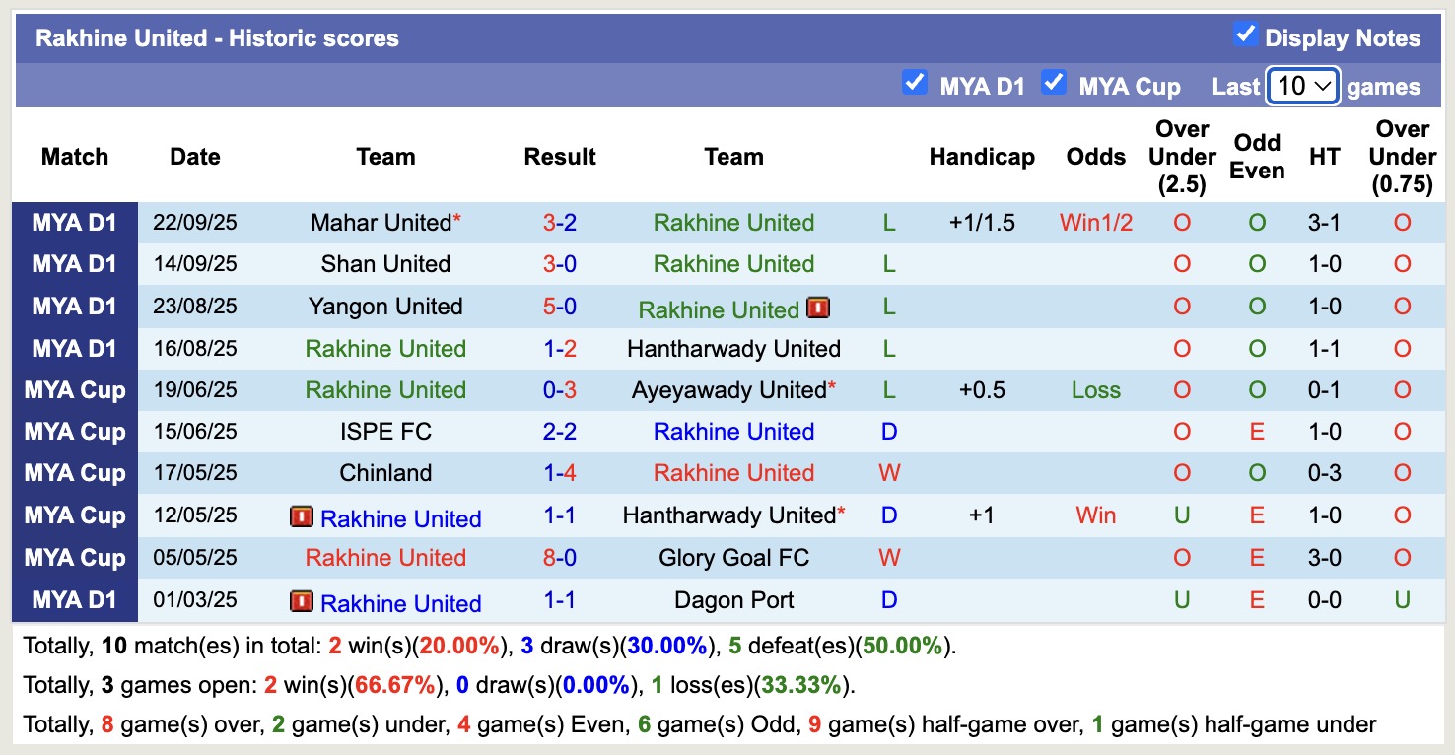The width and height of the screenshot is (1455, 755).
Task: Open the Dagon Port team link
Action: (733, 600)
